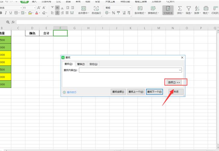Decrease the font size with the A- icon

coord(44,8)
